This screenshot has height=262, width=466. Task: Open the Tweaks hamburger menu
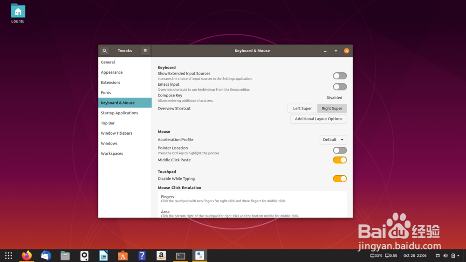tap(145, 51)
